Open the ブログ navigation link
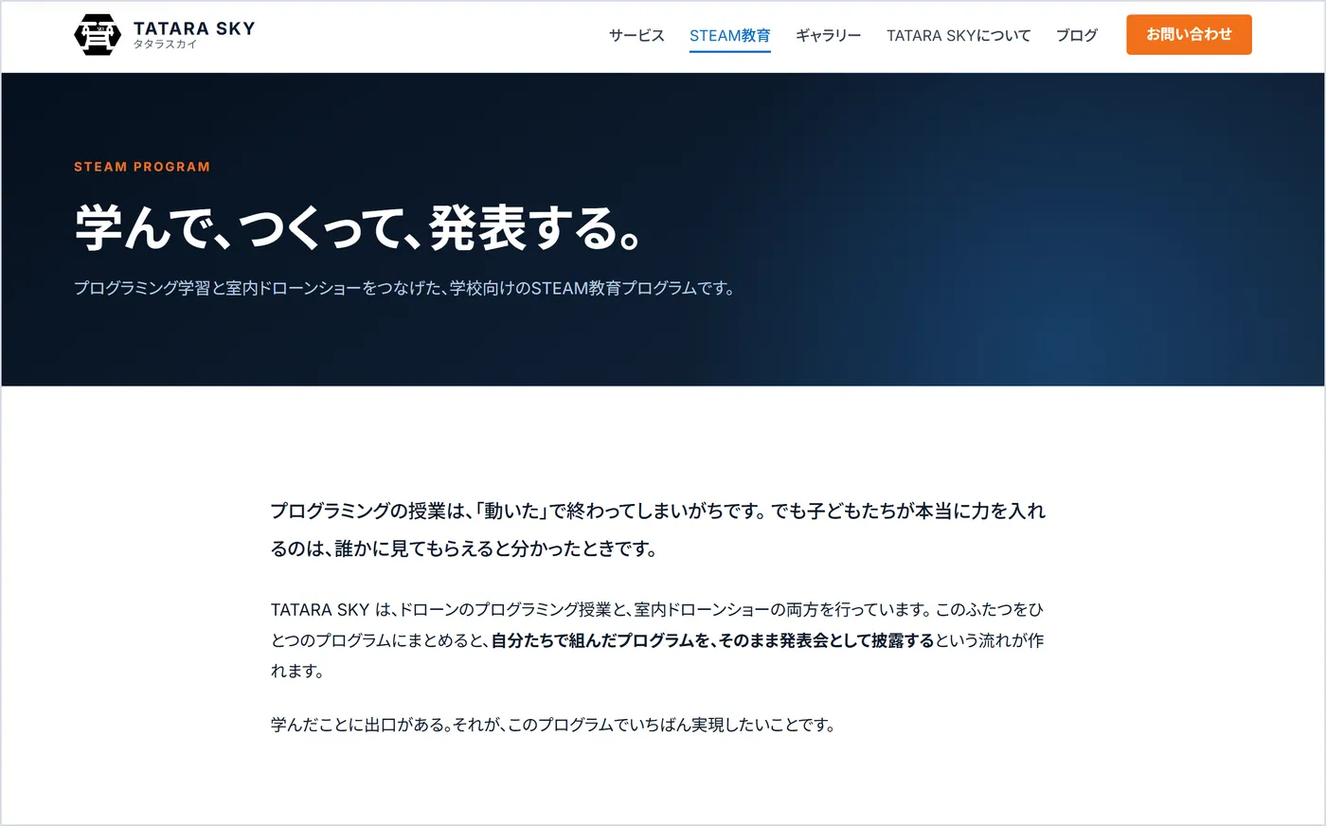 coord(1077,35)
